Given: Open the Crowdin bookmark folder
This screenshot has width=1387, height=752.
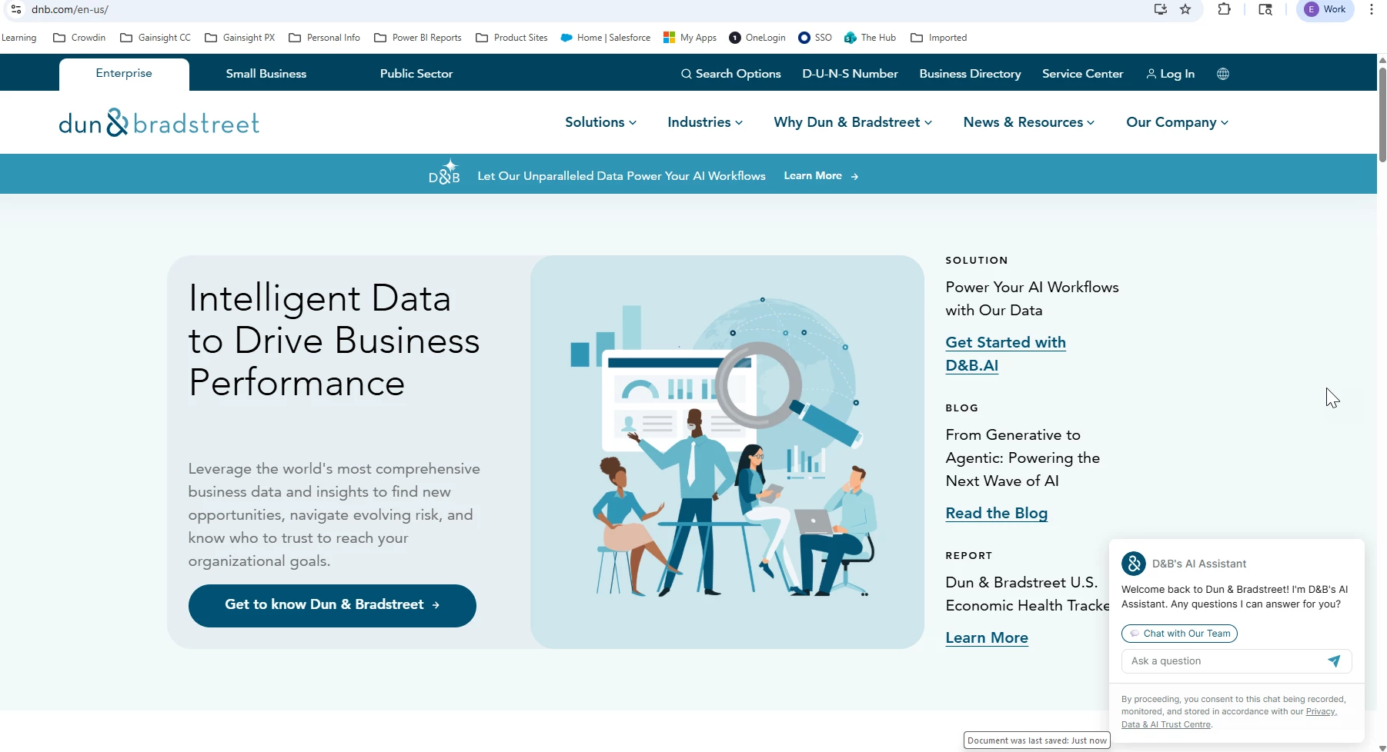Looking at the screenshot, I should 79,38.
